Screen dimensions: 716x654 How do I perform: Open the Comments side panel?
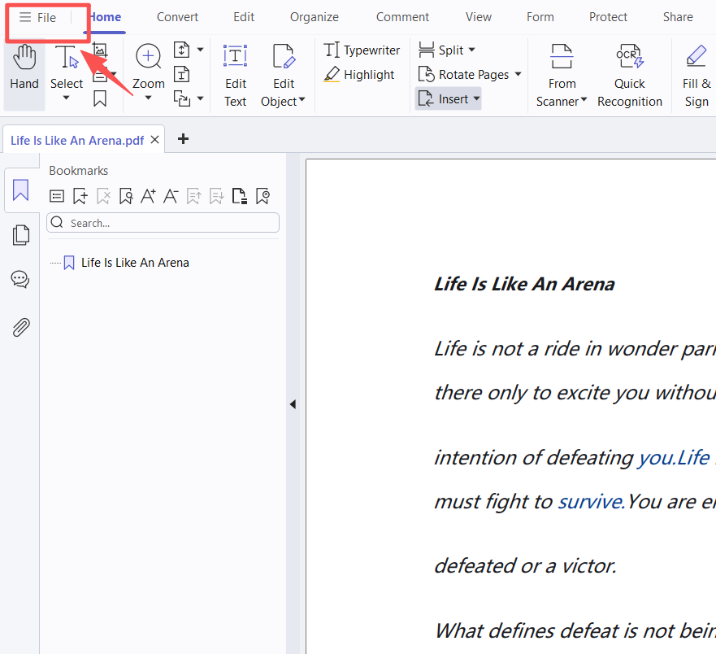[x=20, y=281]
